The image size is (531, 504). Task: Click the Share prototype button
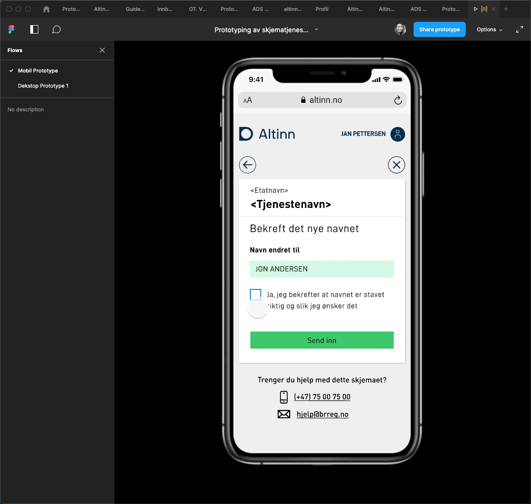coord(439,29)
